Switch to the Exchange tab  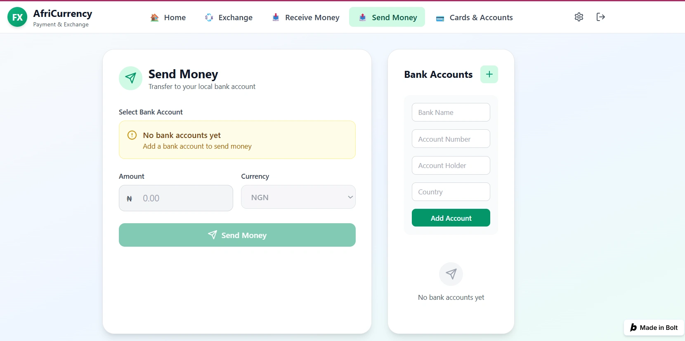pyautogui.click(x=229, y=17)
